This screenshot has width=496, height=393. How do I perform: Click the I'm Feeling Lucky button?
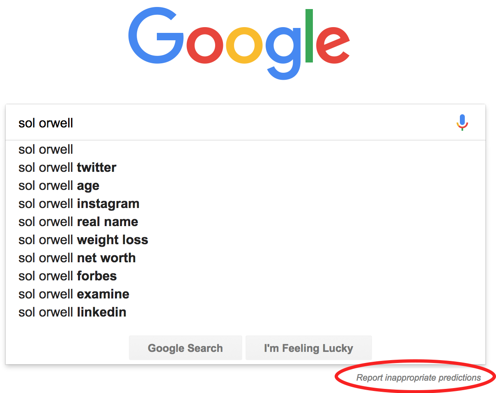pyautogui.click(x=309, y=348)
